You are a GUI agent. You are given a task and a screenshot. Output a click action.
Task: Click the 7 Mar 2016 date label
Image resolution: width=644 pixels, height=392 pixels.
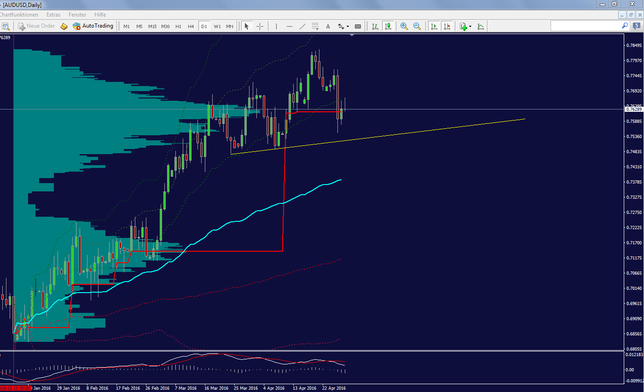[186, 388]
